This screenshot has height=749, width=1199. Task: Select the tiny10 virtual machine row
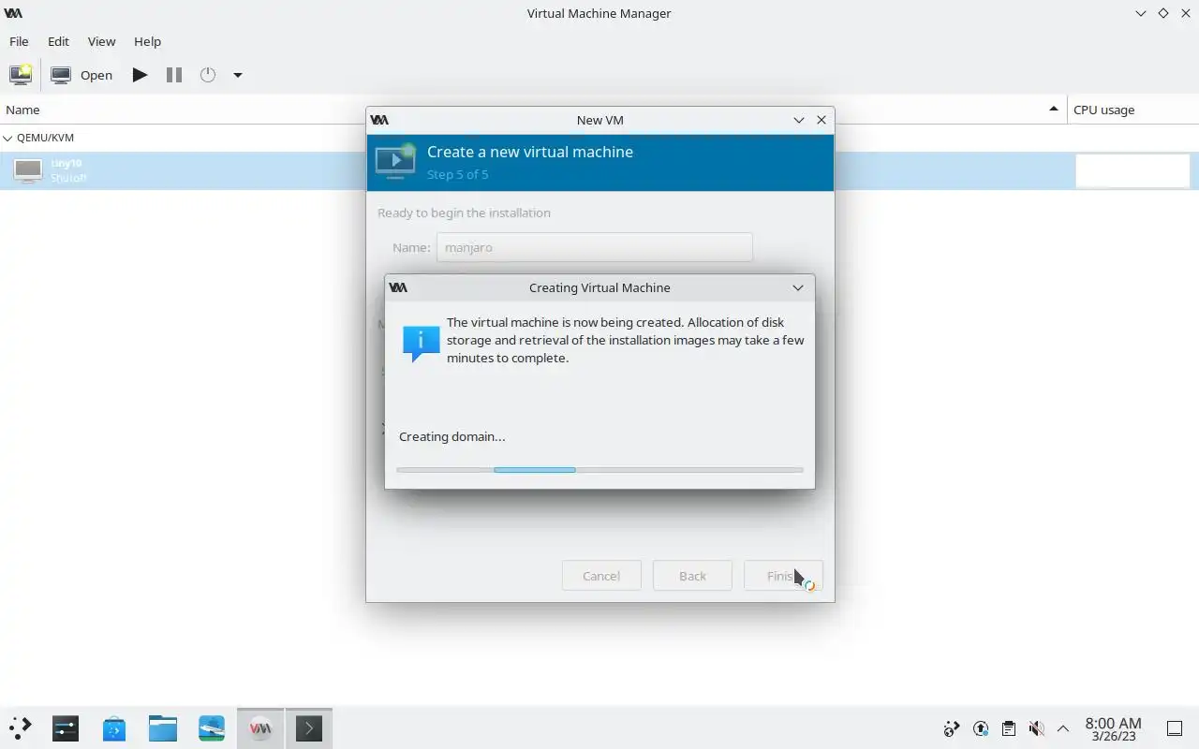click(599, 170)
